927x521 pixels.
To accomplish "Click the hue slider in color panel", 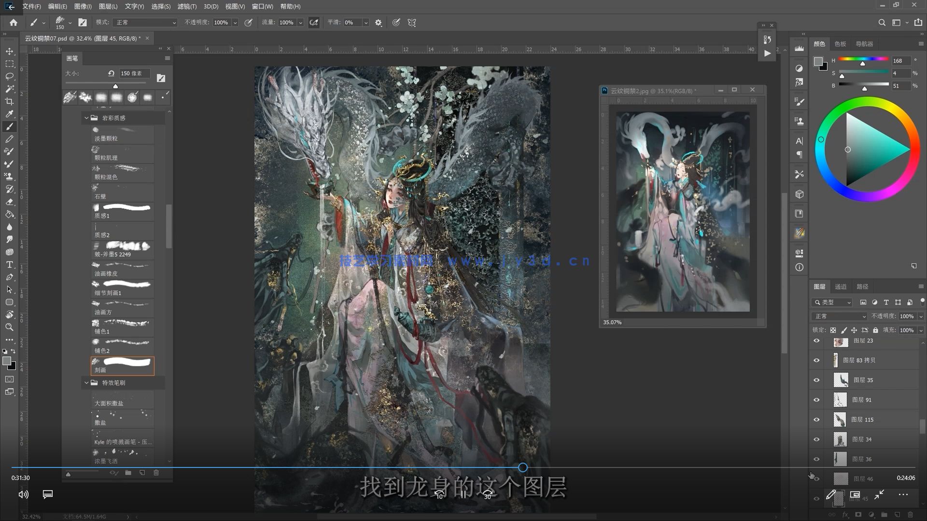I will pyautogui.click(x=863, y=59).
